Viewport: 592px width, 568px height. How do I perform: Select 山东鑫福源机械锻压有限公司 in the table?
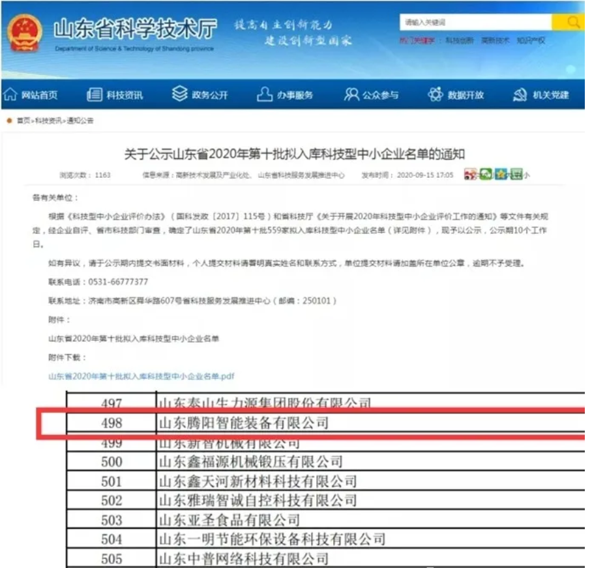251,462
